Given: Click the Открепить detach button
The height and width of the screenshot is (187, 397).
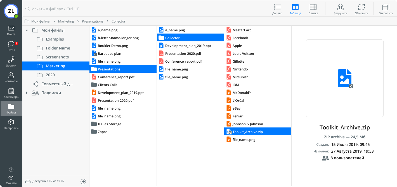Looking at the screenshot, I should (386, 9).
